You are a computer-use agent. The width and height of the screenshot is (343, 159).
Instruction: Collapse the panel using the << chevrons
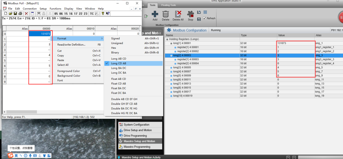click(x=159, y=33)
